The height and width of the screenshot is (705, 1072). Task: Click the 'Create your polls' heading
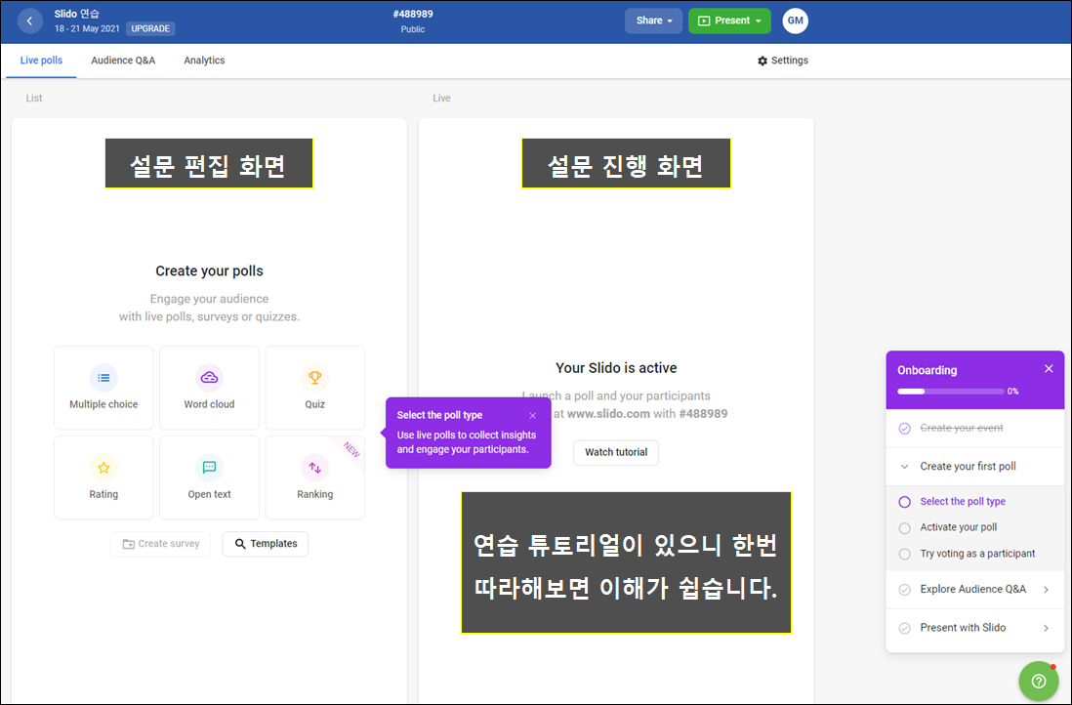click(209, 270)
